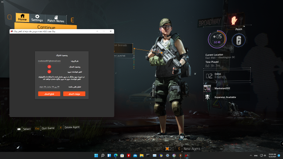Open the 02 Online Friends panel
Screen dimensions: 283x159
pos(227,76)
